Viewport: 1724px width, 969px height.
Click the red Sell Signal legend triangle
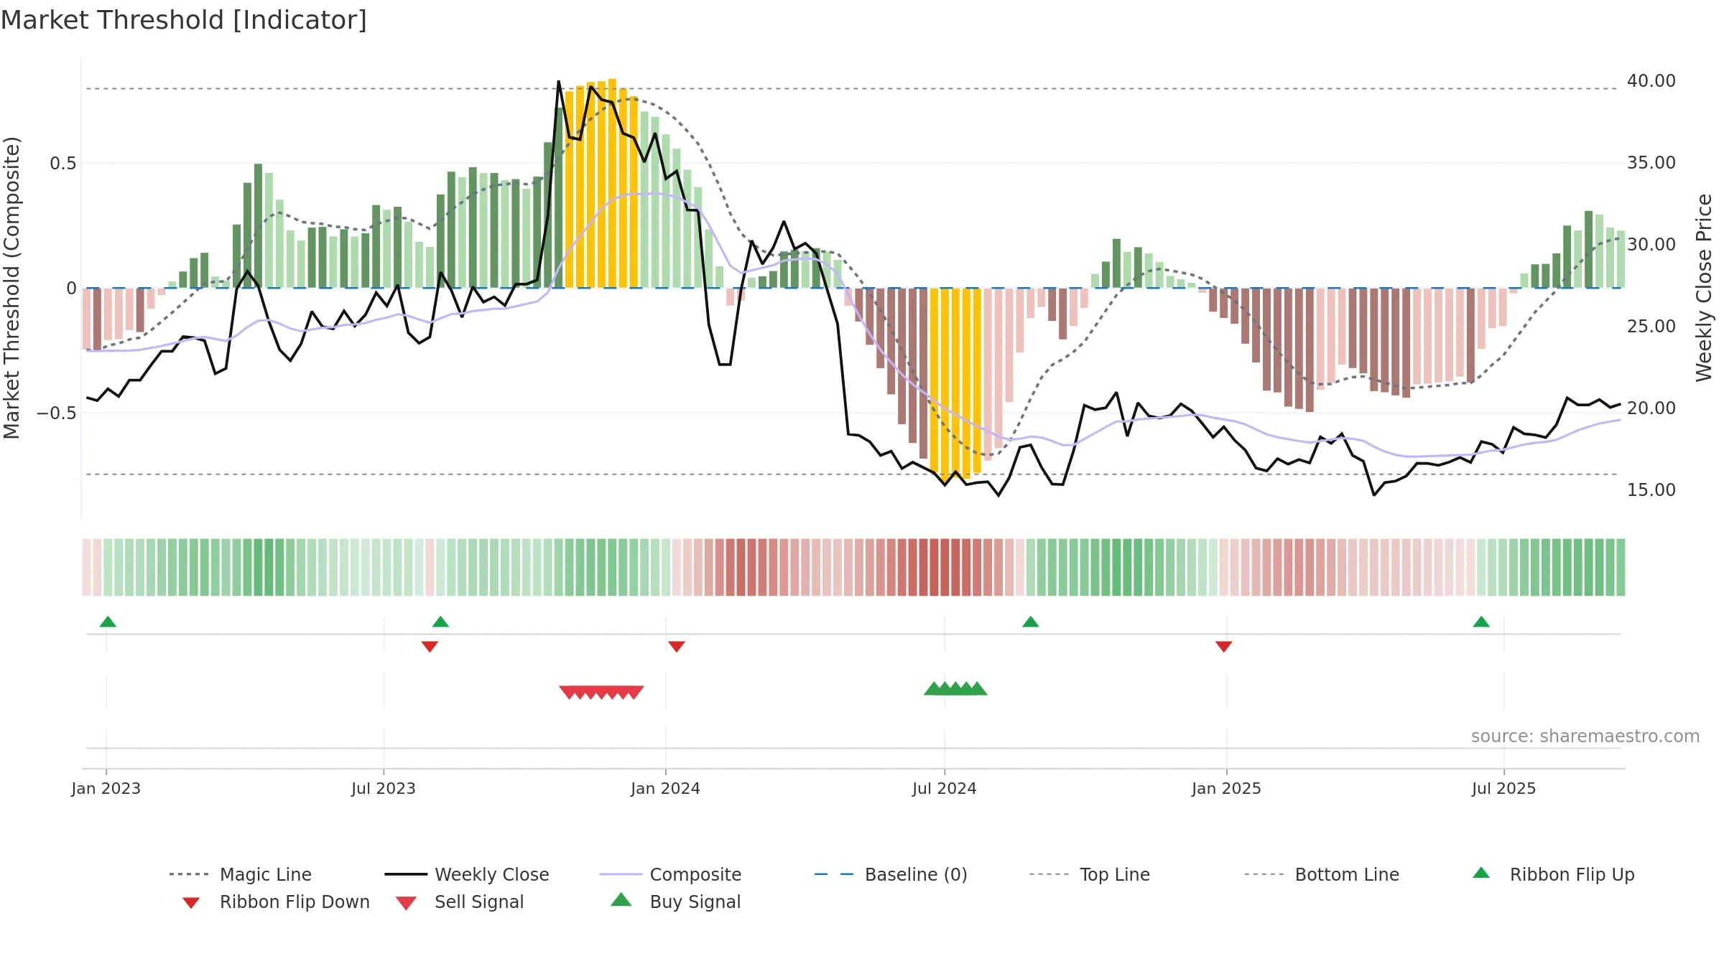click(x=406, y=903)
